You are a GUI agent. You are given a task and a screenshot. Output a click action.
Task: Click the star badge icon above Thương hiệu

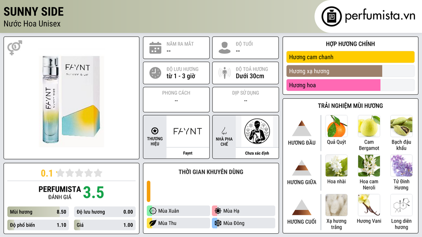pos(155,131)
